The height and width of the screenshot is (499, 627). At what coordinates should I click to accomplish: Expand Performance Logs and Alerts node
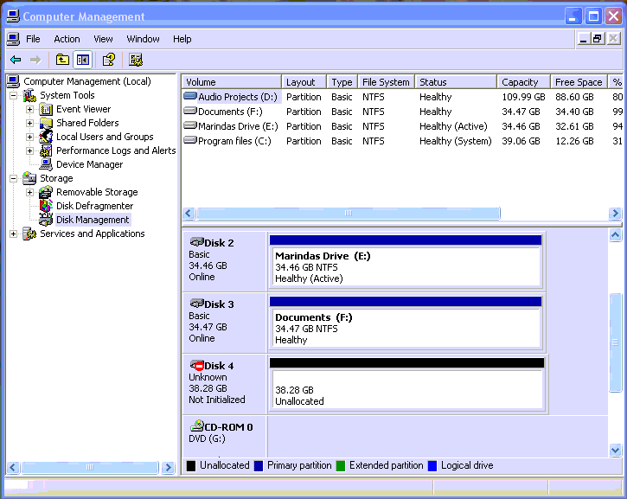click(x=29, y=150)
